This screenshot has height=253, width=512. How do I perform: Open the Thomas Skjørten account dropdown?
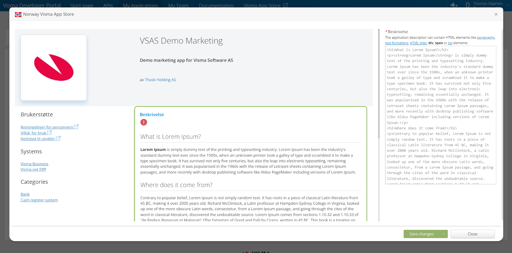pos(487,5)
